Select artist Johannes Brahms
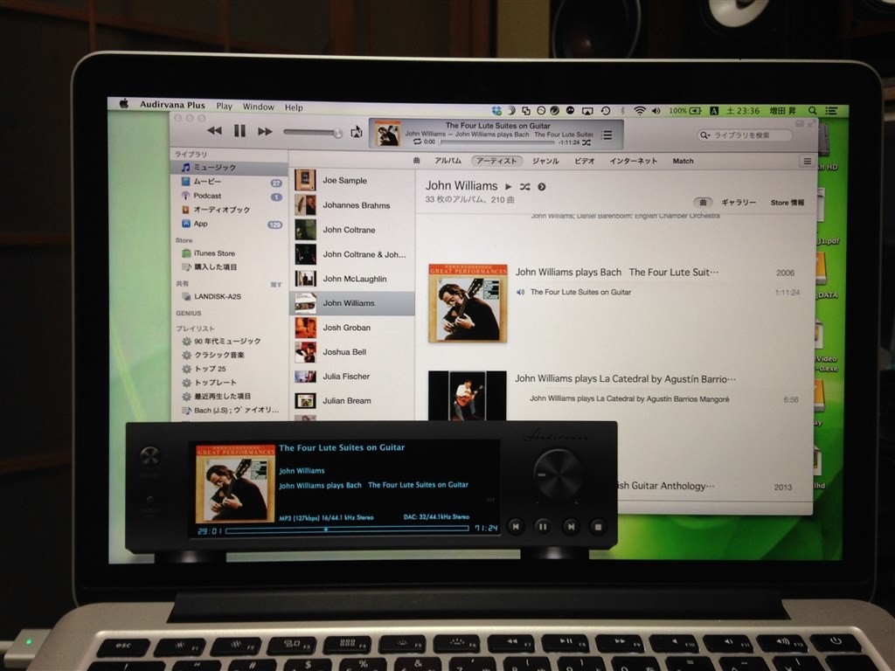The width and height of the screenshot is (895, 671). [352, 205]
